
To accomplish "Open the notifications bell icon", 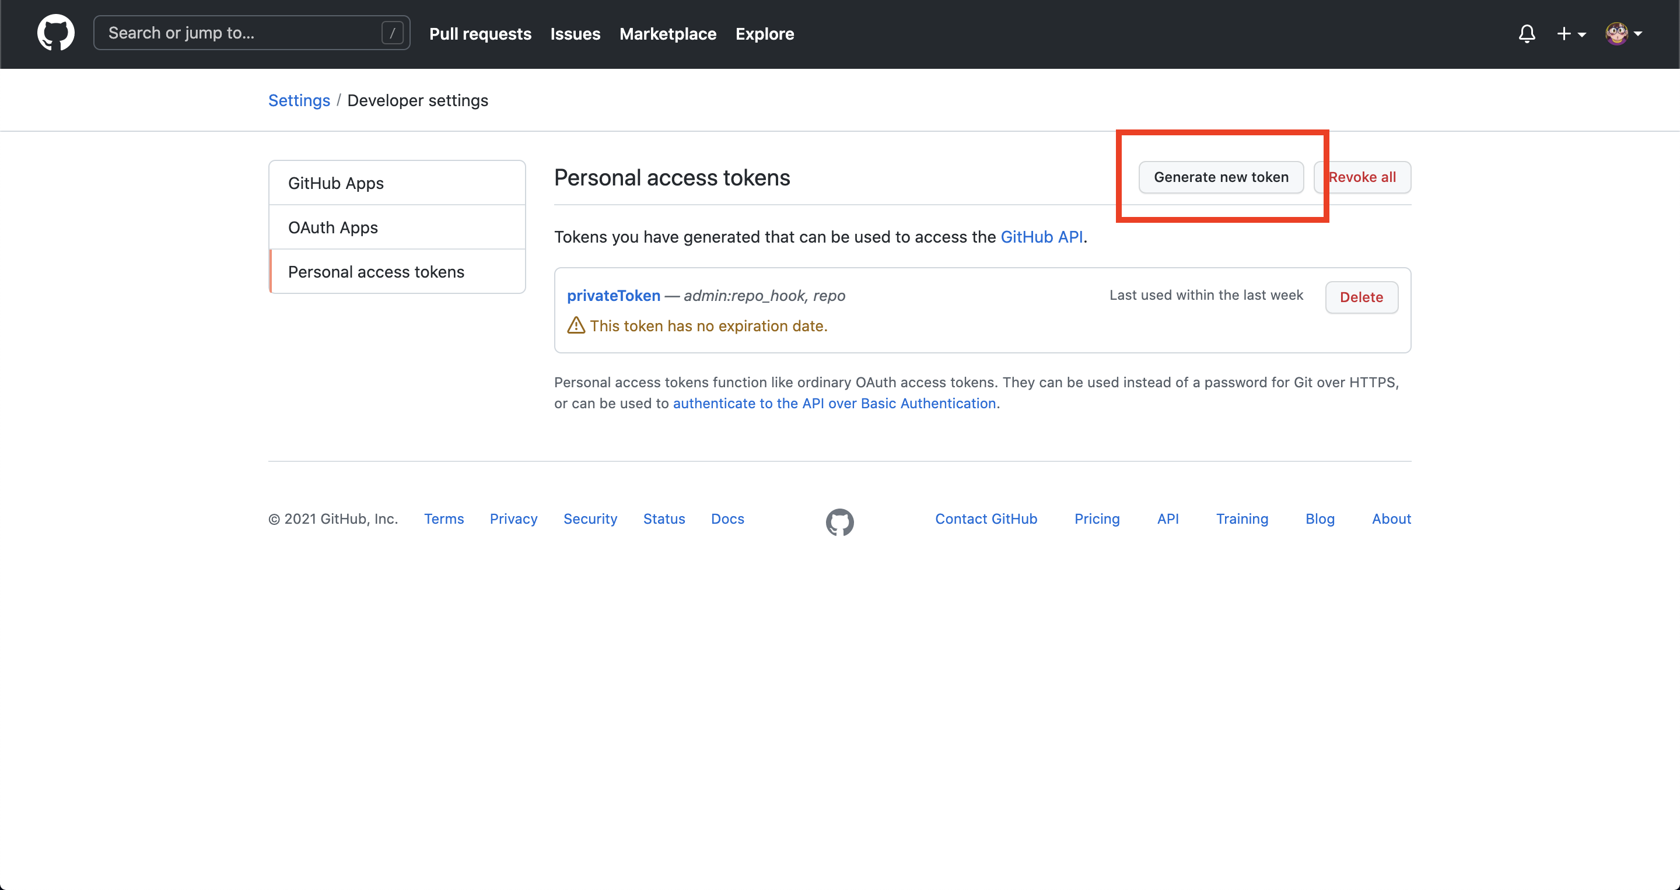I will click(x=1527, y=33).
